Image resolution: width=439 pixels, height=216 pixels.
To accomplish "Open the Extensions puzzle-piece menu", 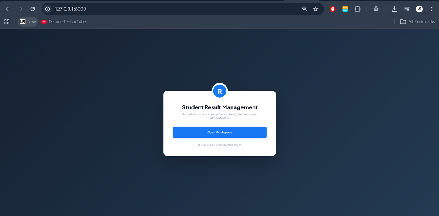I will tap(358, 9).
